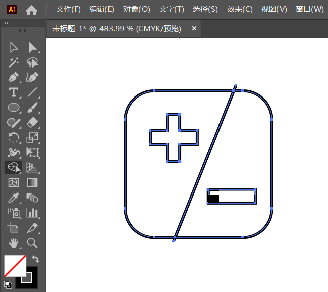Image resolution: width=328 pixels, height=292 pixels.
Task: Pick the Line Segment tool
Action: [32, 92]
